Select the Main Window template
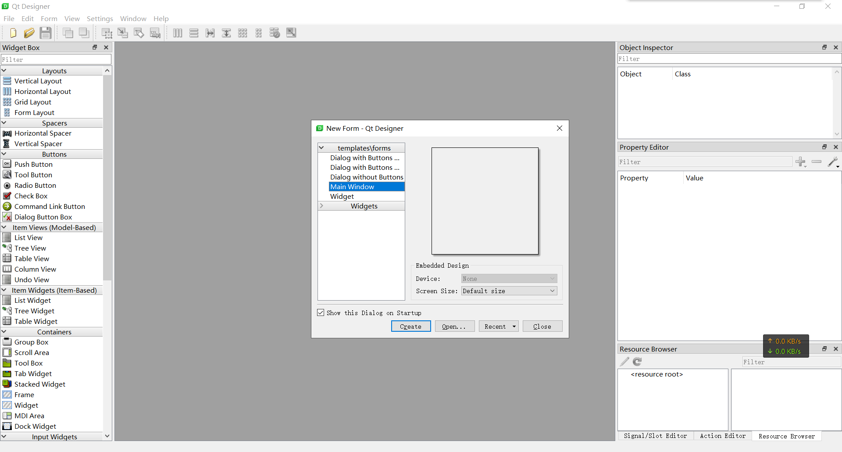 pyautogui.click(x=367, y=187)
